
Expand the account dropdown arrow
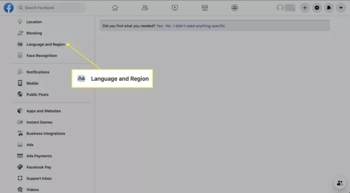tap(341, 7)
